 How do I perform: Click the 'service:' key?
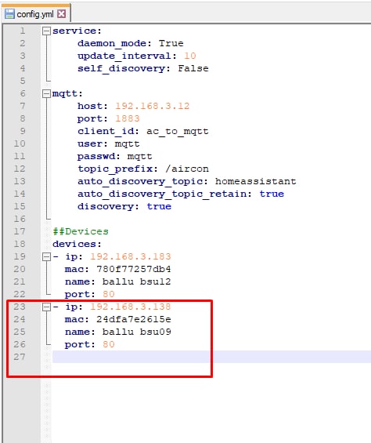77,31
